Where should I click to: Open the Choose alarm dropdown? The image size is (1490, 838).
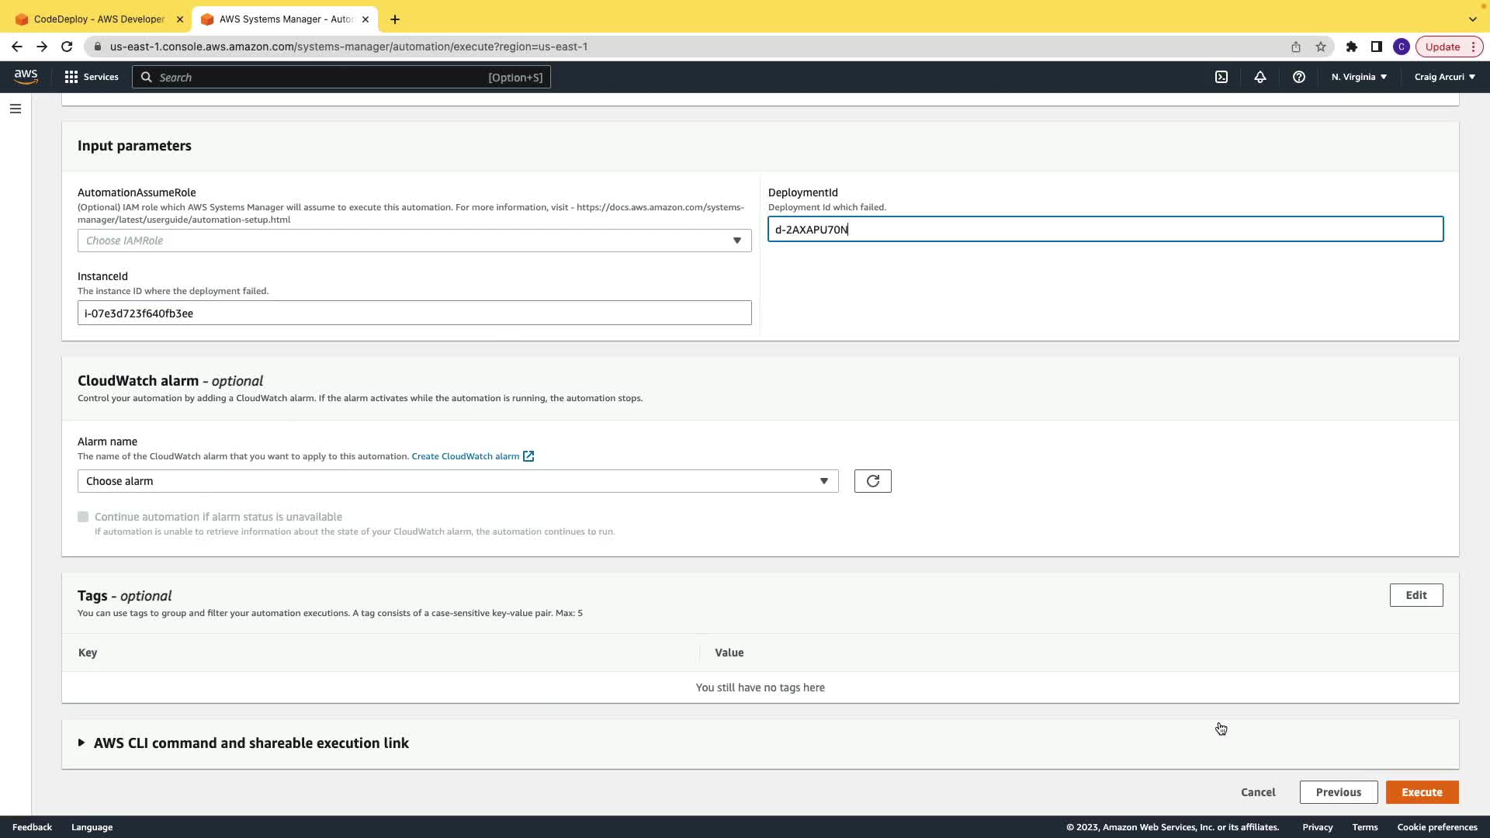[x=458, y=481]
